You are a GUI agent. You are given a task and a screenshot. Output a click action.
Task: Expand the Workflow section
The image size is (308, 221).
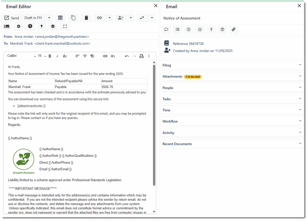[233, 122]
